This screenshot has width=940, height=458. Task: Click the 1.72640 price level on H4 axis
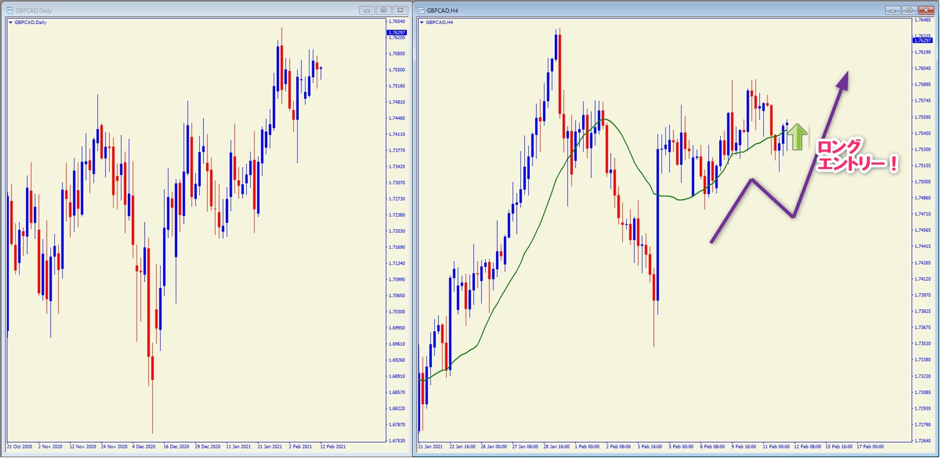923,441
